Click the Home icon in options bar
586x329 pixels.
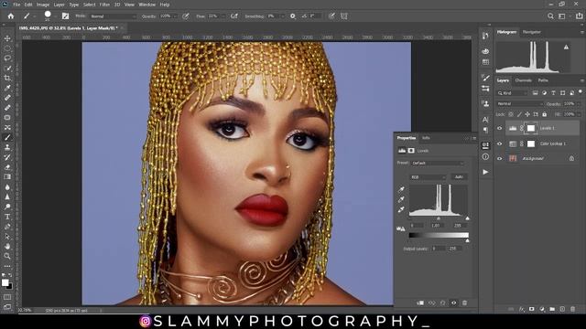[x=11, y=16]
